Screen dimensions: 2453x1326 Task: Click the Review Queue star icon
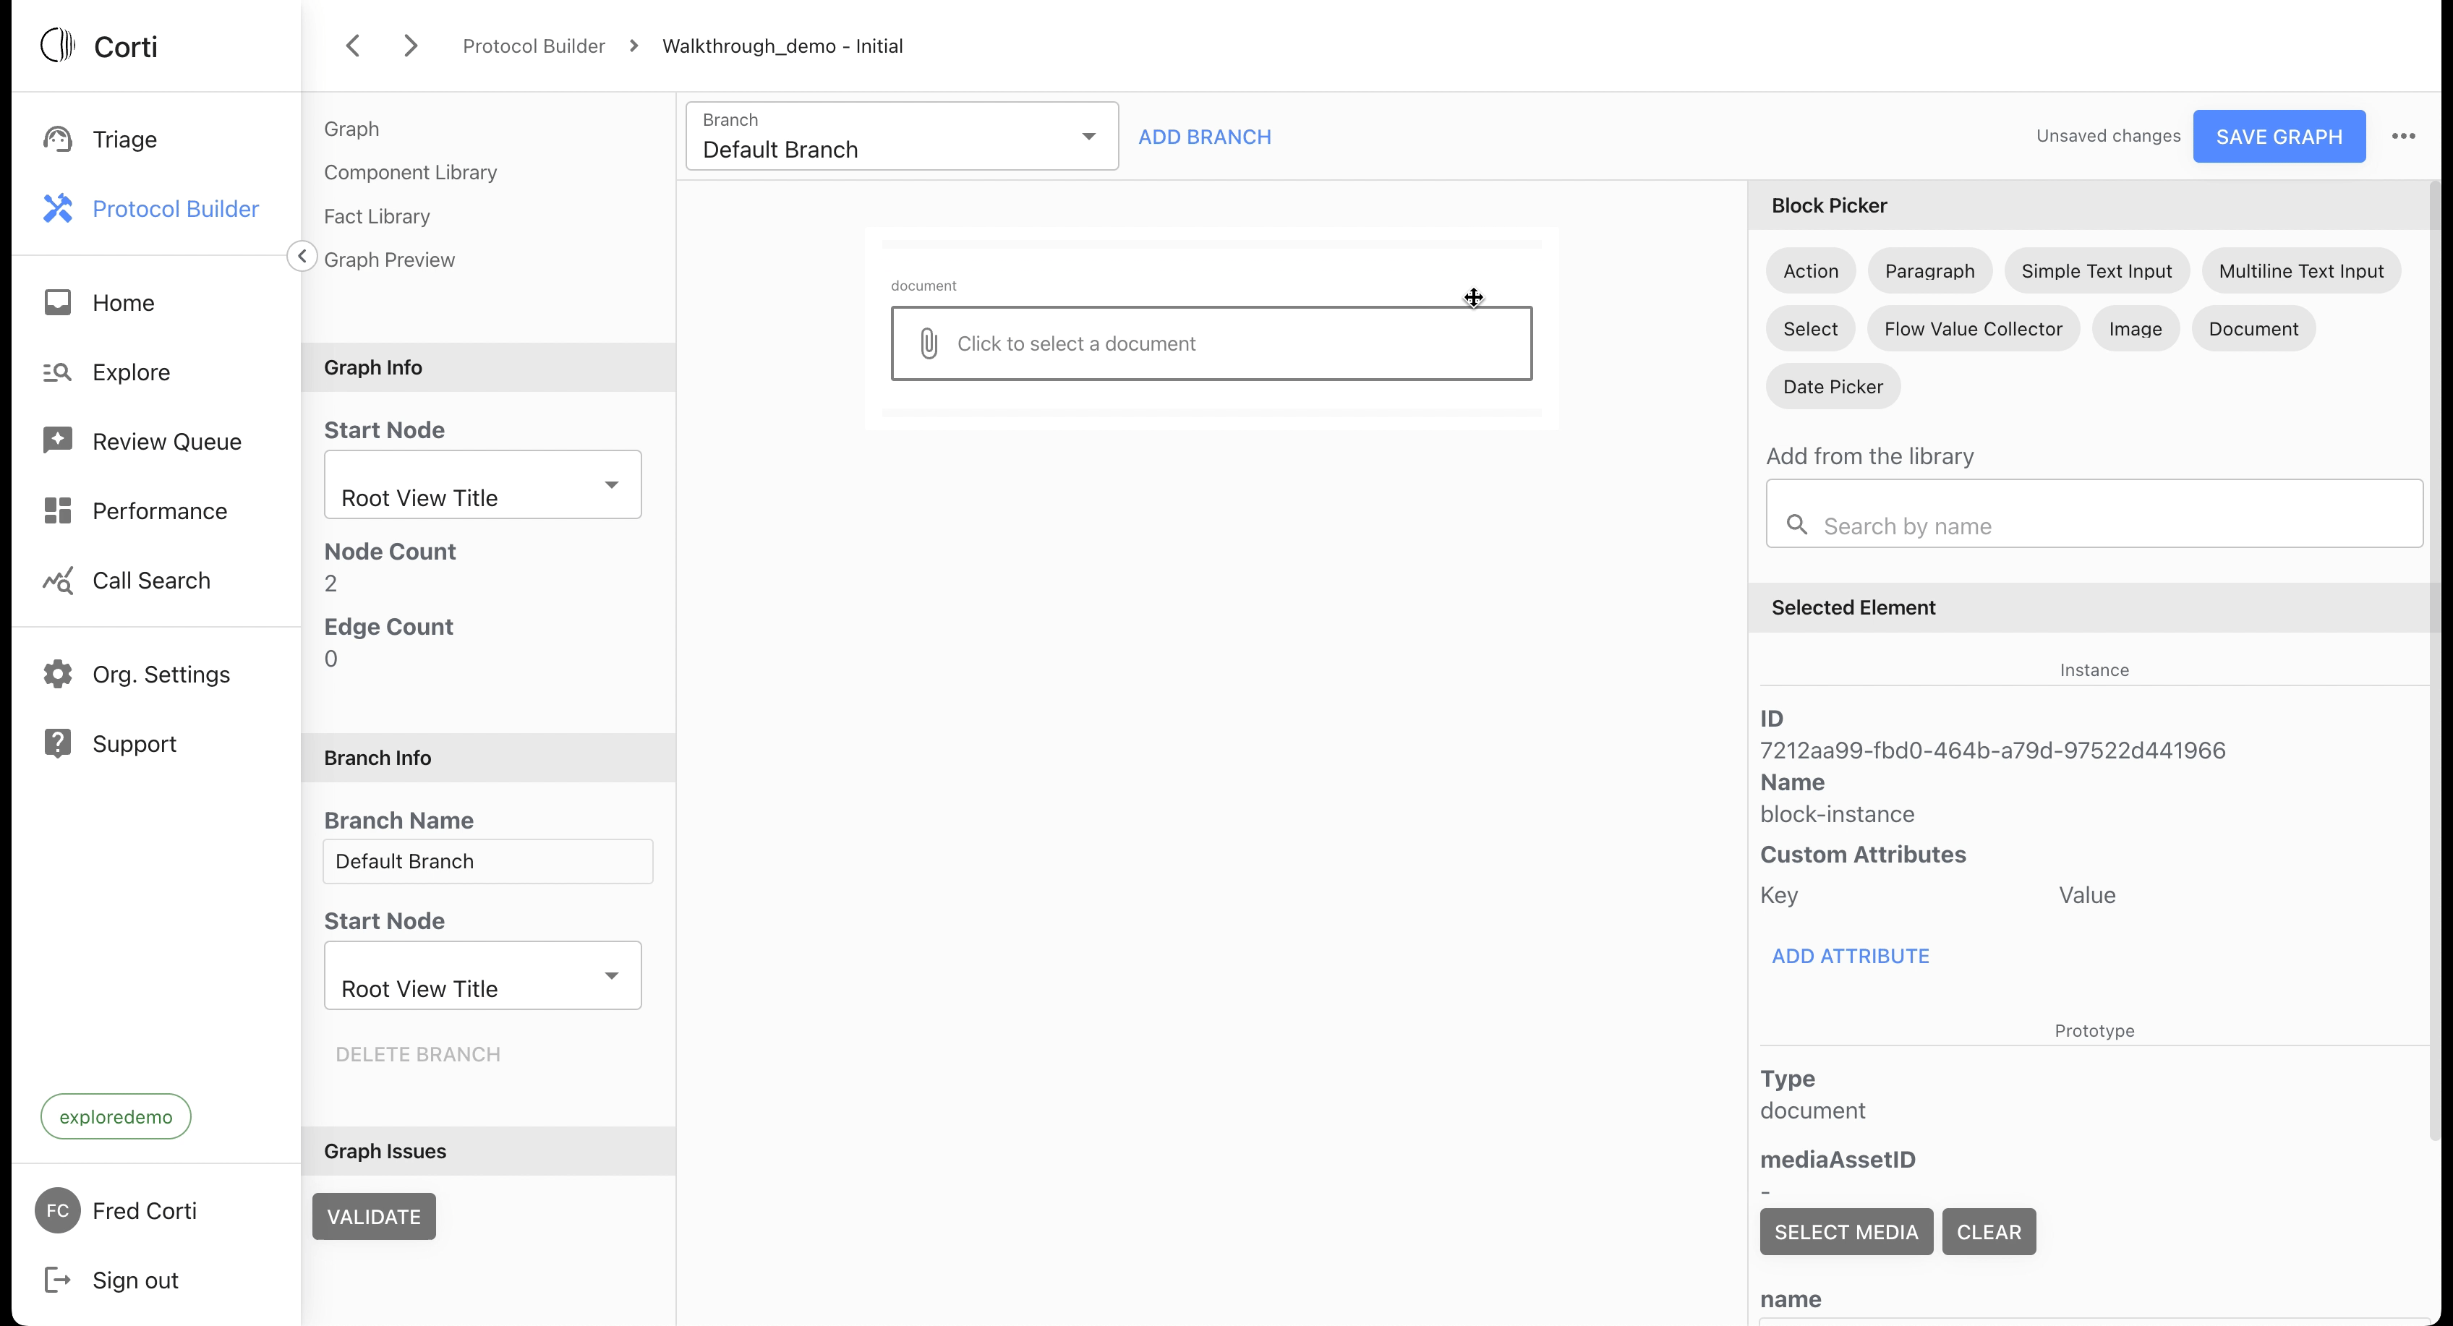pos(57,441)
